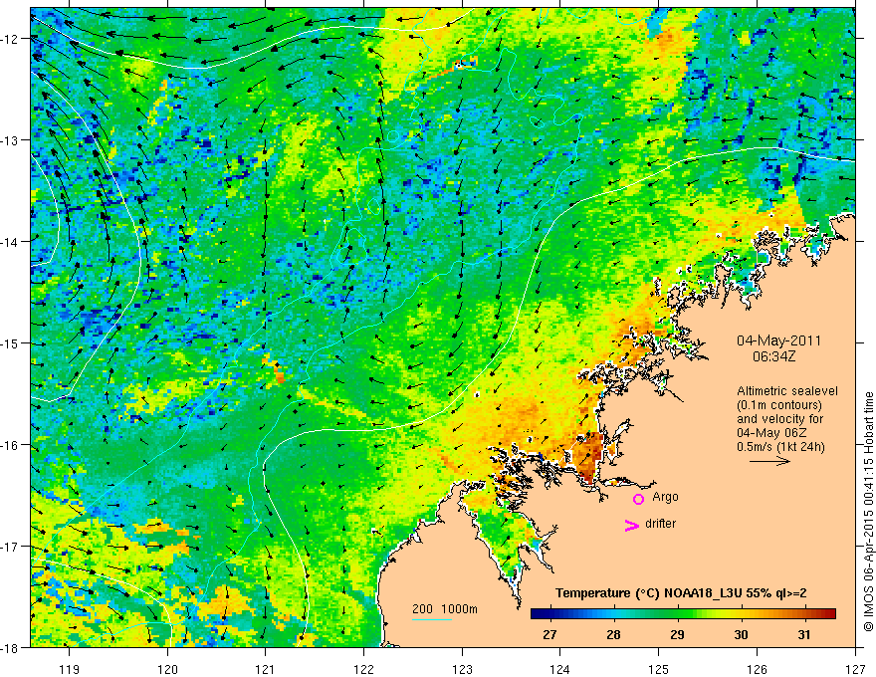Click the color bar value 30
Viewport: 876px width, 677px height.
741,634
